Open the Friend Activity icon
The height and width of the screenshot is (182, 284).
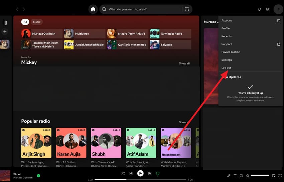(267, 9)
